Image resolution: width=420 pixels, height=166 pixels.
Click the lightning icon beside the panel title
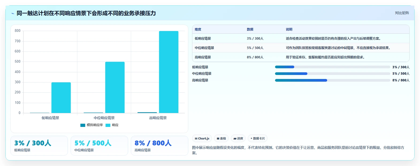[13, 13]
